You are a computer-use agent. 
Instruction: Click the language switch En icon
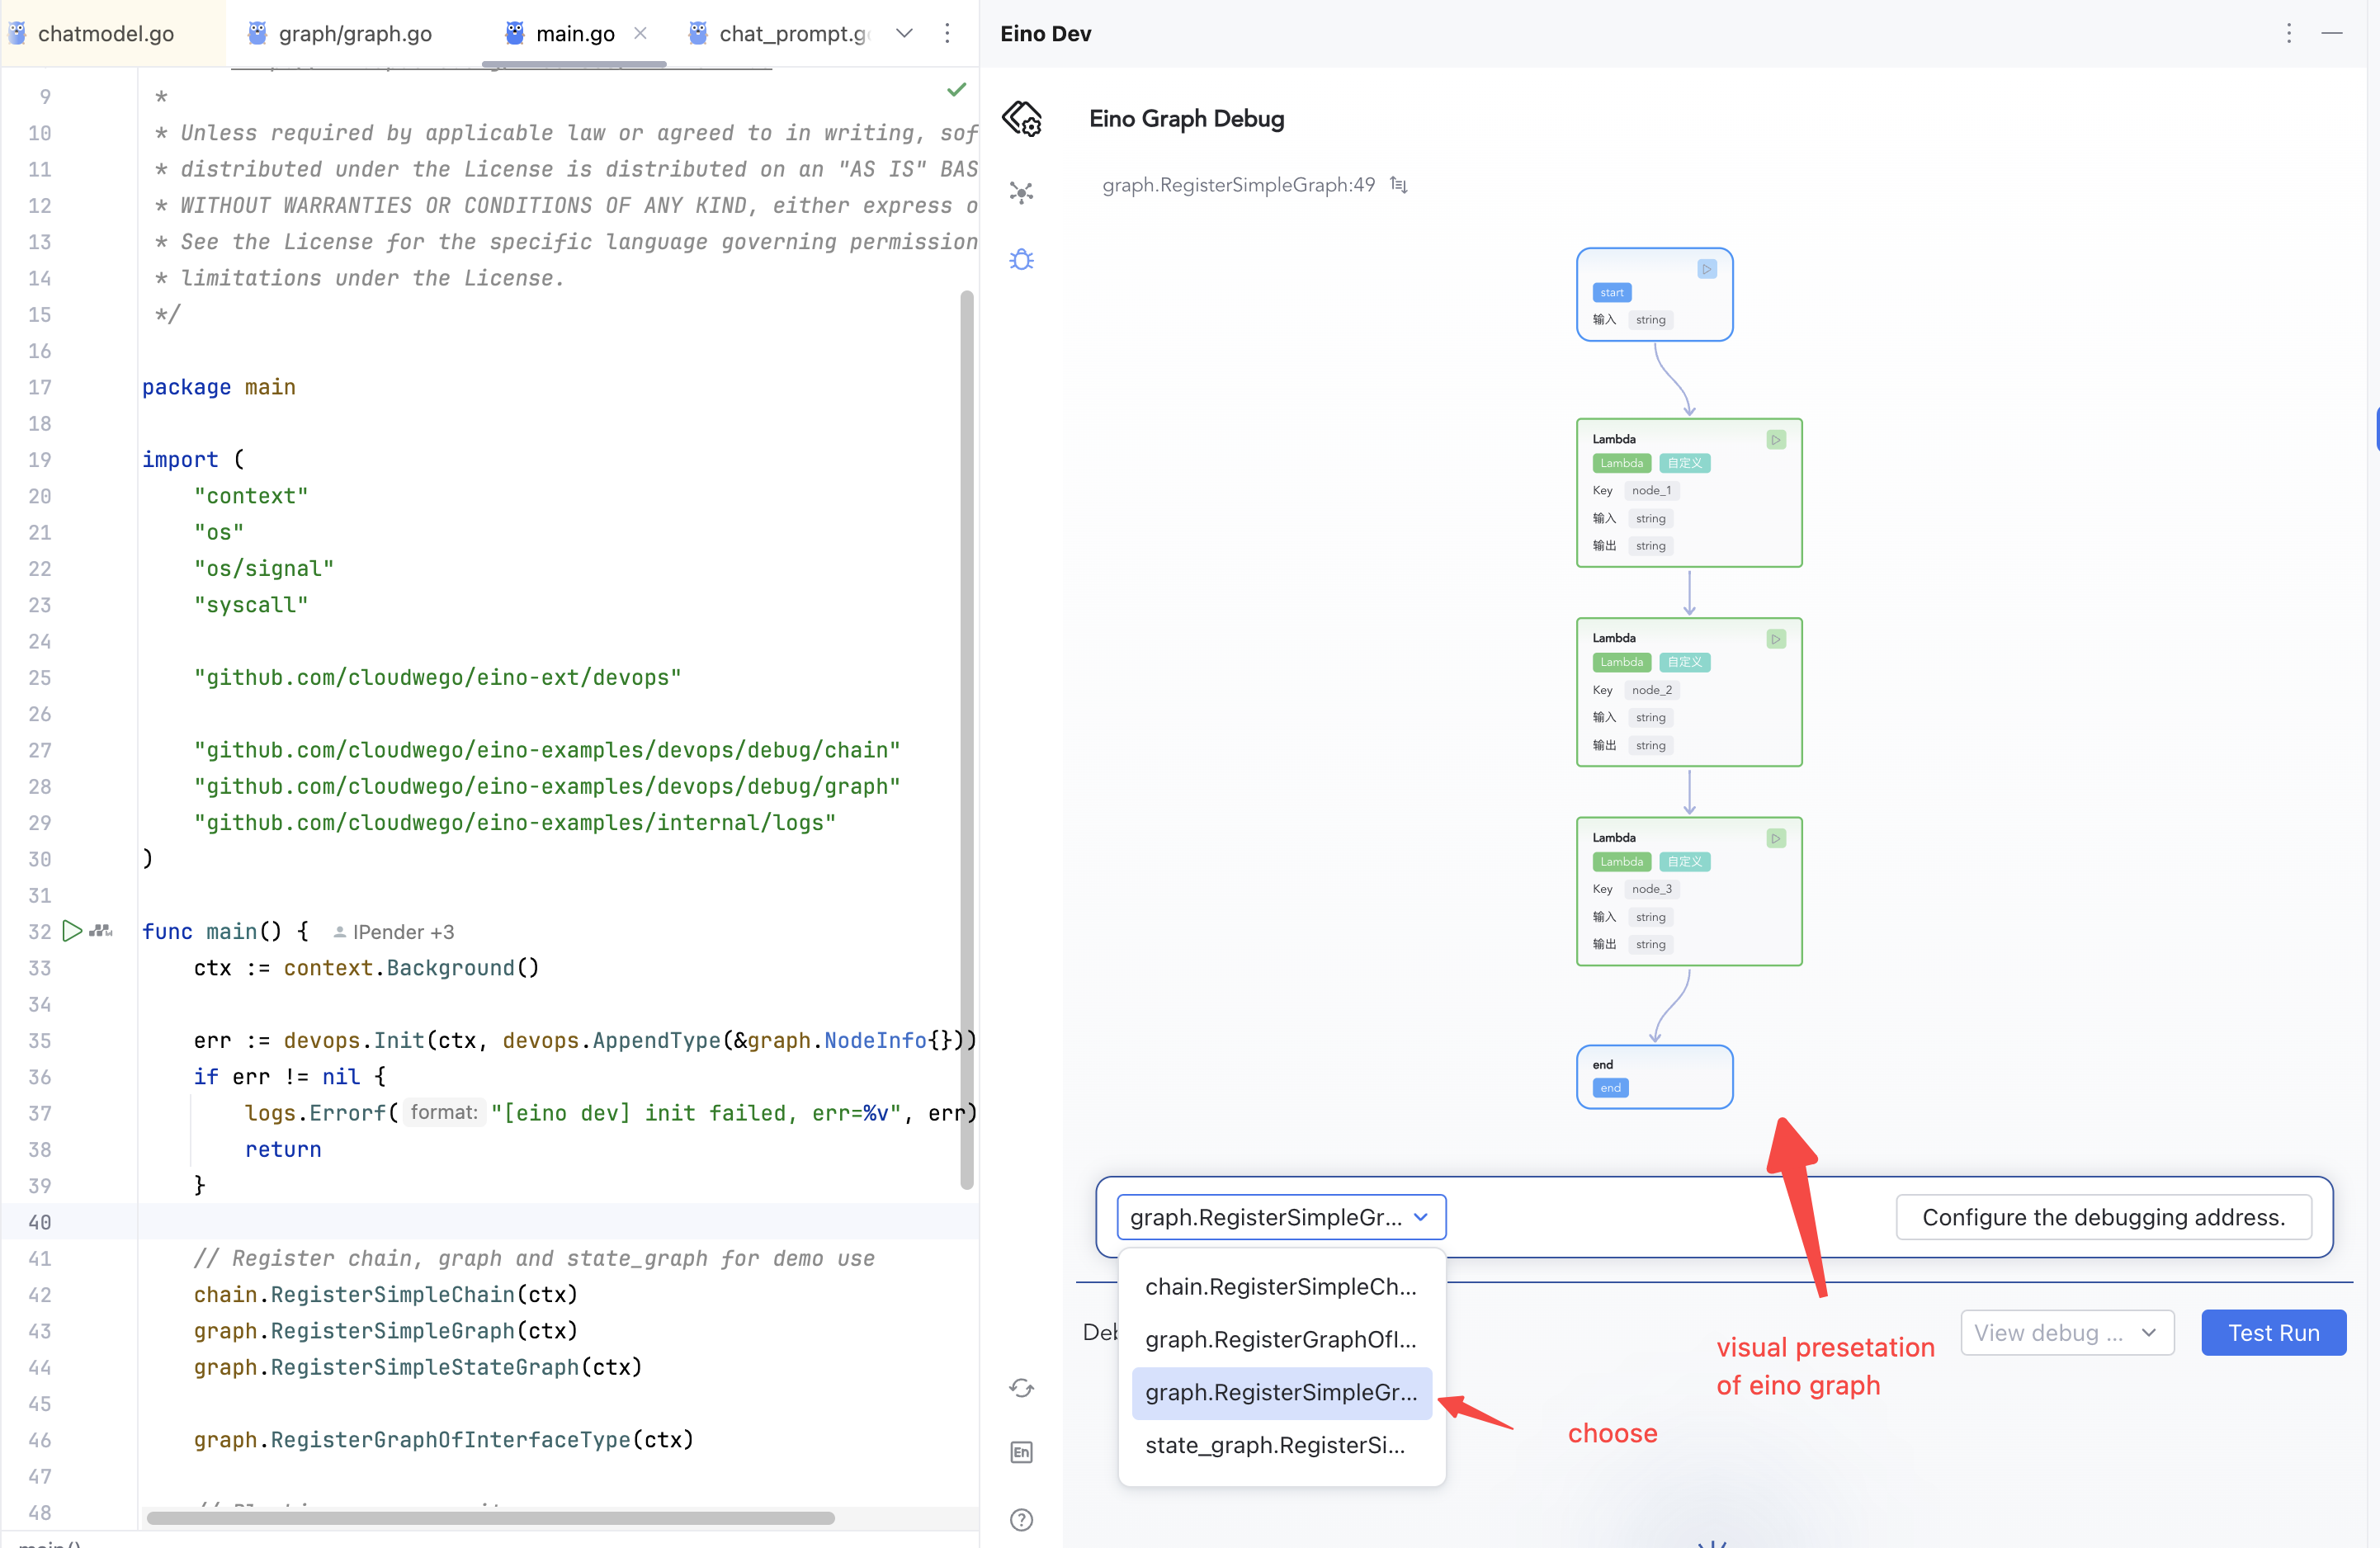pyautogui.click(x=1021, y=1452)
